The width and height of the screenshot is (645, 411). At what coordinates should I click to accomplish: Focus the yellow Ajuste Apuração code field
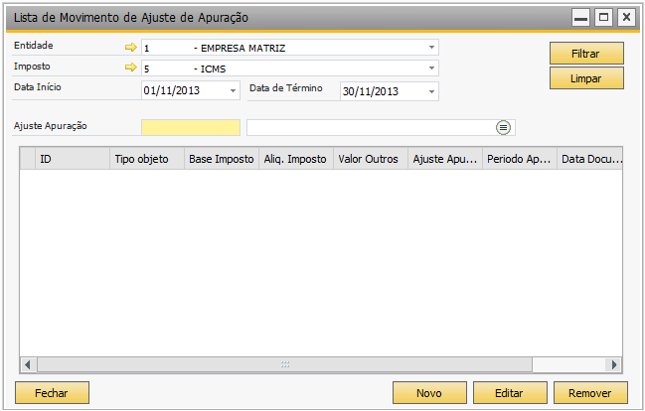(x=191, y=127)
